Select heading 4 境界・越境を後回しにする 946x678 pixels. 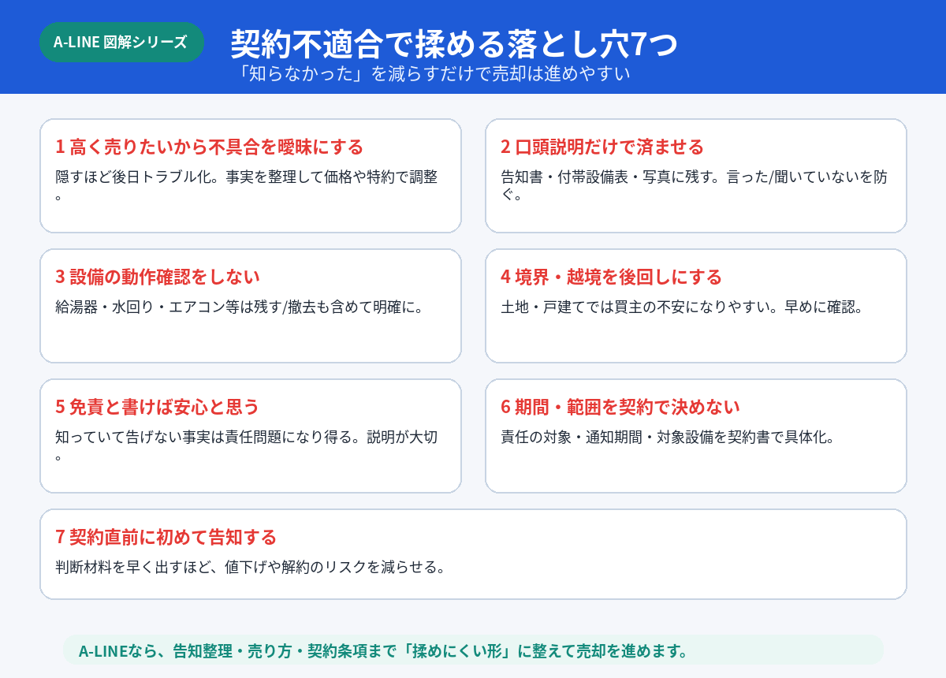[612, 277]
